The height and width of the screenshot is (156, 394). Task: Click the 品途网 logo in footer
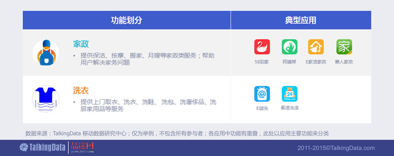pyautogui.click(x=82, y=147)
